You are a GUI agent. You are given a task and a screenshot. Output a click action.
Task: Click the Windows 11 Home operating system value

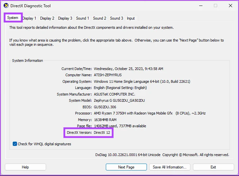point(142,81)
